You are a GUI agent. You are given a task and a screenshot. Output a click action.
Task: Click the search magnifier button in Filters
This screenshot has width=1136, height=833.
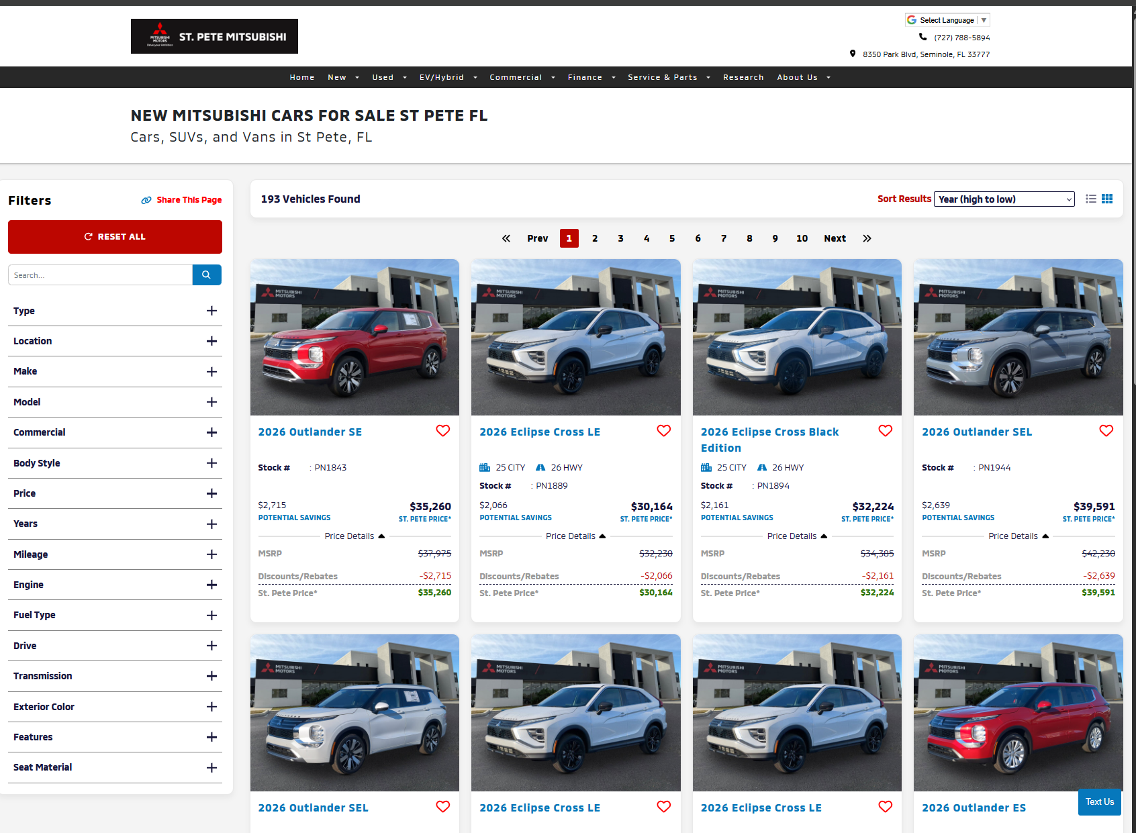[x=207, y=275]
